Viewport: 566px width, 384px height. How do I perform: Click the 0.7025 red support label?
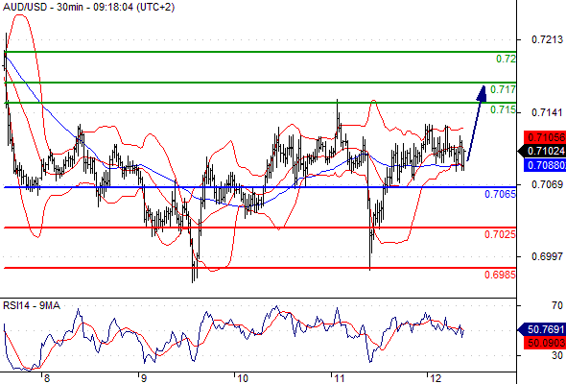click(x=500, y=234)
